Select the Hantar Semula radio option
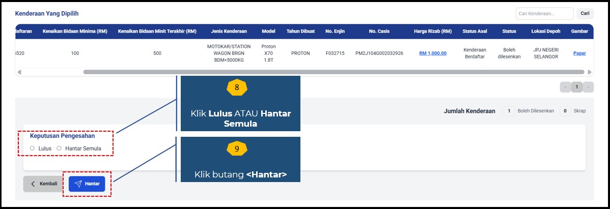The width and height of the screenshot is (610, 209). click(59, 148)
